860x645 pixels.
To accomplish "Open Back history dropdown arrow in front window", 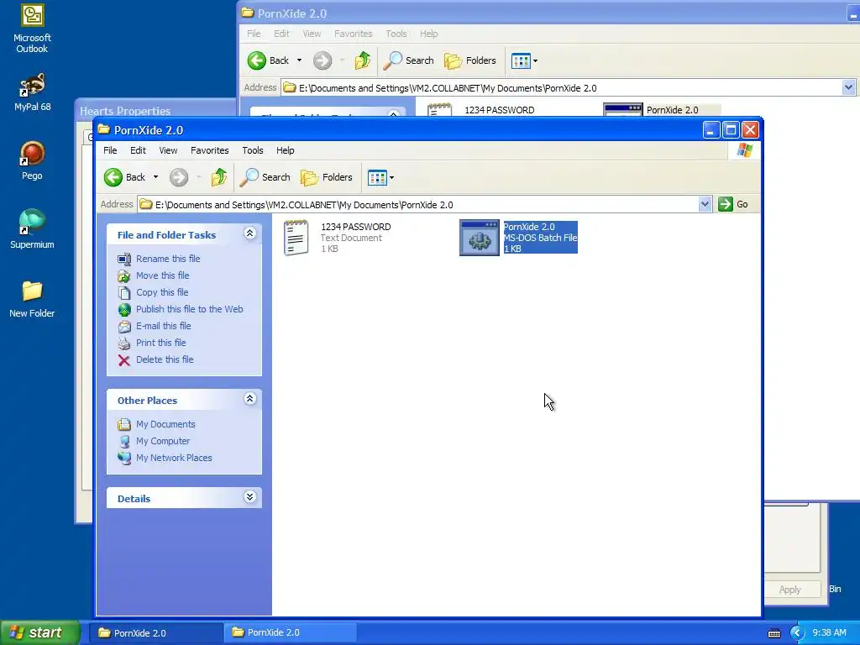I will (x=155, y=177).
